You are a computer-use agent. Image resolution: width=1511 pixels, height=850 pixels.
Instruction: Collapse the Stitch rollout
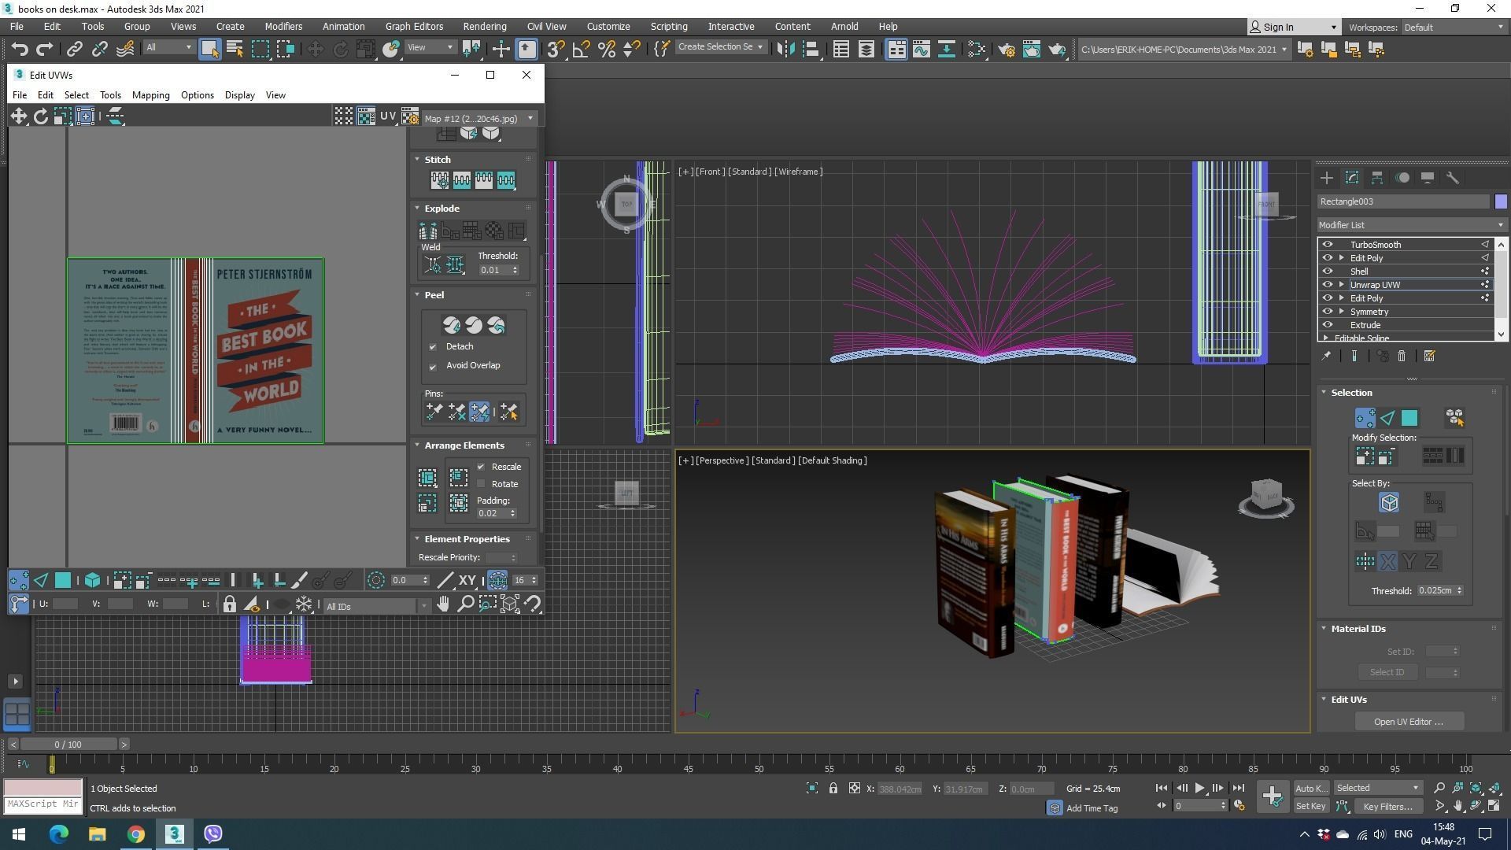437,160
